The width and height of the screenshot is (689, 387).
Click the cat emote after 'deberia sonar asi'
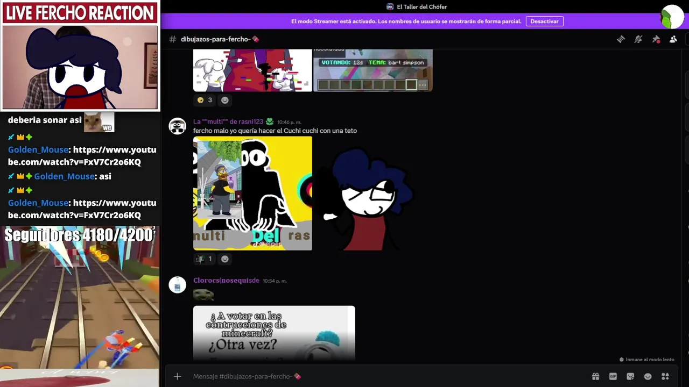click(99, 122)
